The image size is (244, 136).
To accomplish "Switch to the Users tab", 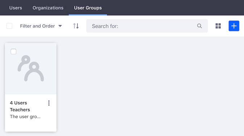I will pyautogui.click(x=16, y=8).
